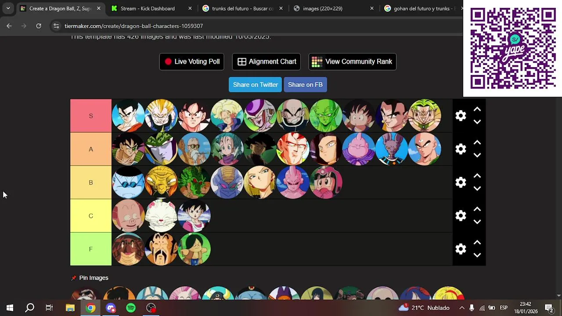
Task: Open Spotify from taskbar
Action: coord(131,308)
